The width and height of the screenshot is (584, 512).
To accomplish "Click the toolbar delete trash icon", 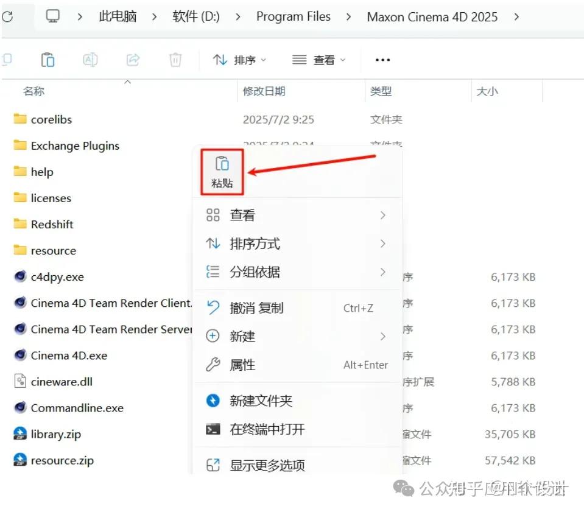I will 175,60.
